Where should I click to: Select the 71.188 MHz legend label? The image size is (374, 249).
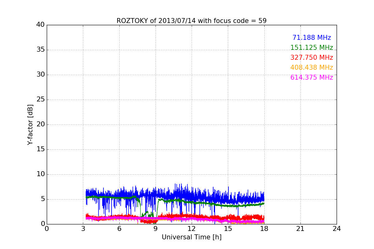tap(312, 38)
